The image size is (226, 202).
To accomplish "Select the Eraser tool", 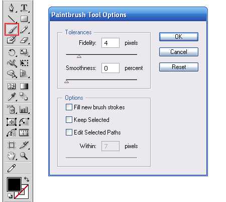I will point(24,40).
